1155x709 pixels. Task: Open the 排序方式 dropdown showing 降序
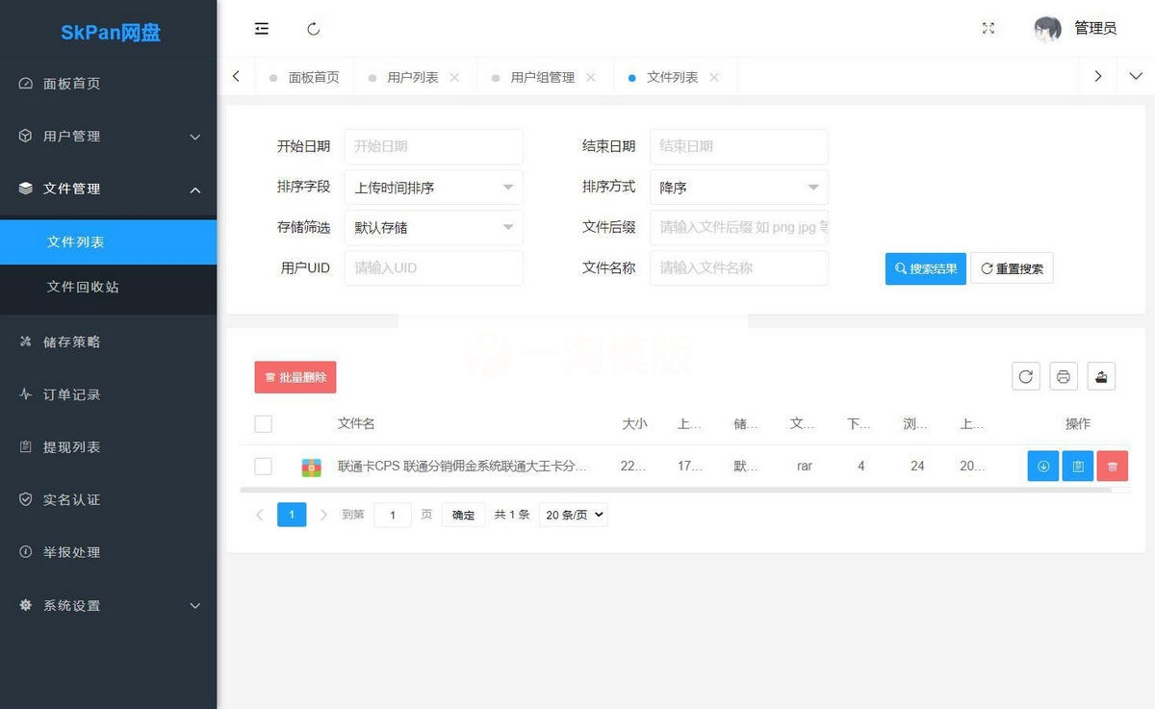point(738,187)
